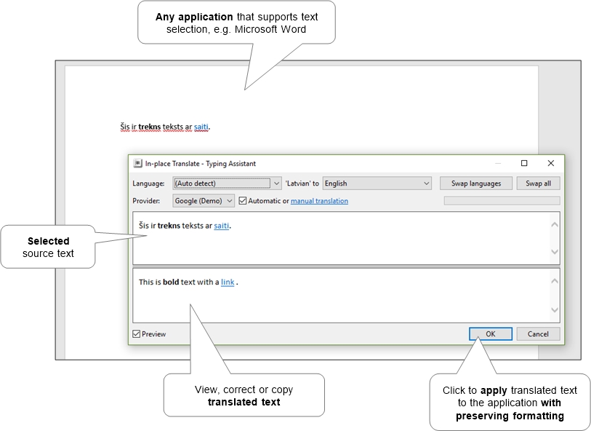Click the Typing Assistant app icon in title bar
Image resolution: width=591 pixels, height=431 pixels.
point(137,163)
